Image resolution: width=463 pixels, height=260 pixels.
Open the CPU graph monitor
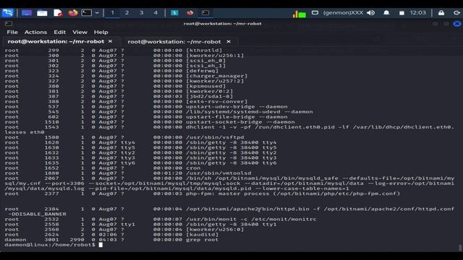(x=299, y=14)
